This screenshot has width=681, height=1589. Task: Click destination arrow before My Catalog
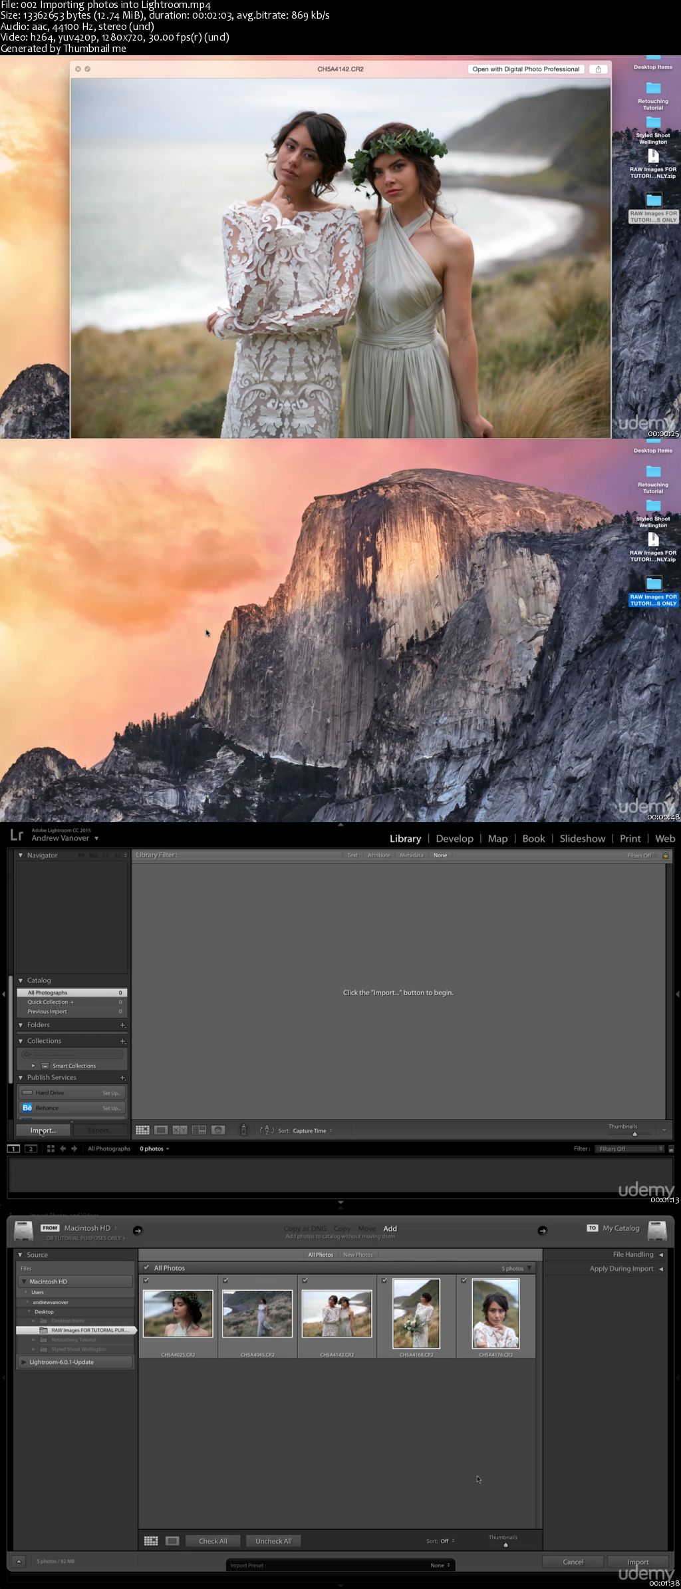[x=542, y=1230]
